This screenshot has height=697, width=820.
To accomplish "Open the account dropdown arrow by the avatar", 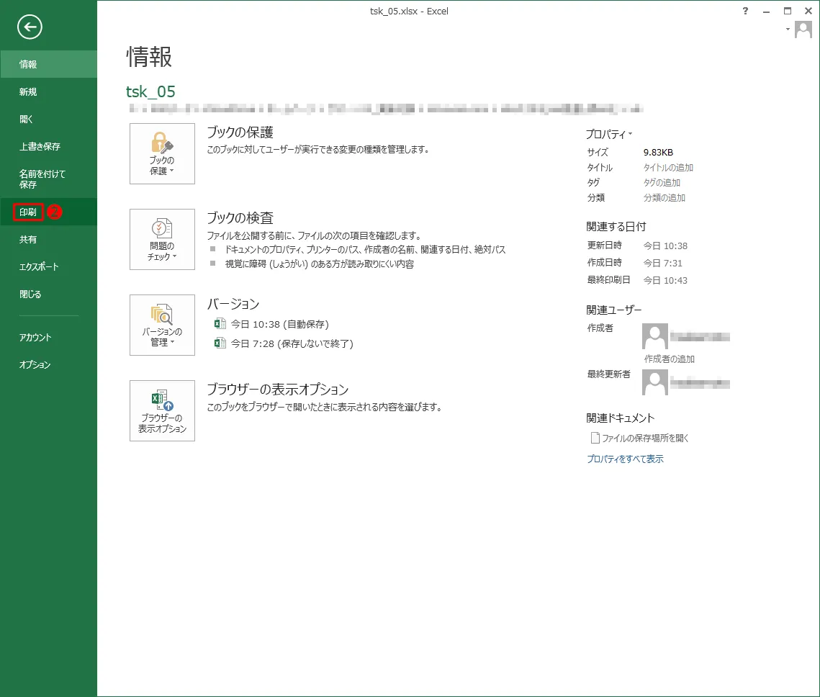I will point(788,30).
